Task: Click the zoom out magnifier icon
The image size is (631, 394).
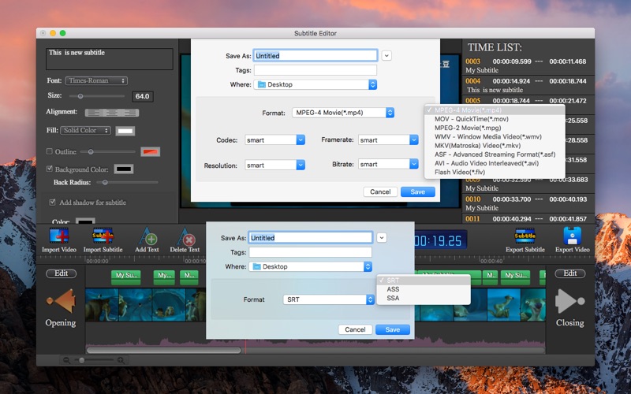Action: [67, 360]
